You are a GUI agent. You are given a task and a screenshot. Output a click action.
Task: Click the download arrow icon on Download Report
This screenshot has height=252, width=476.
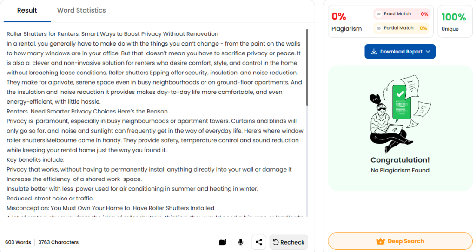pos(374,52)
